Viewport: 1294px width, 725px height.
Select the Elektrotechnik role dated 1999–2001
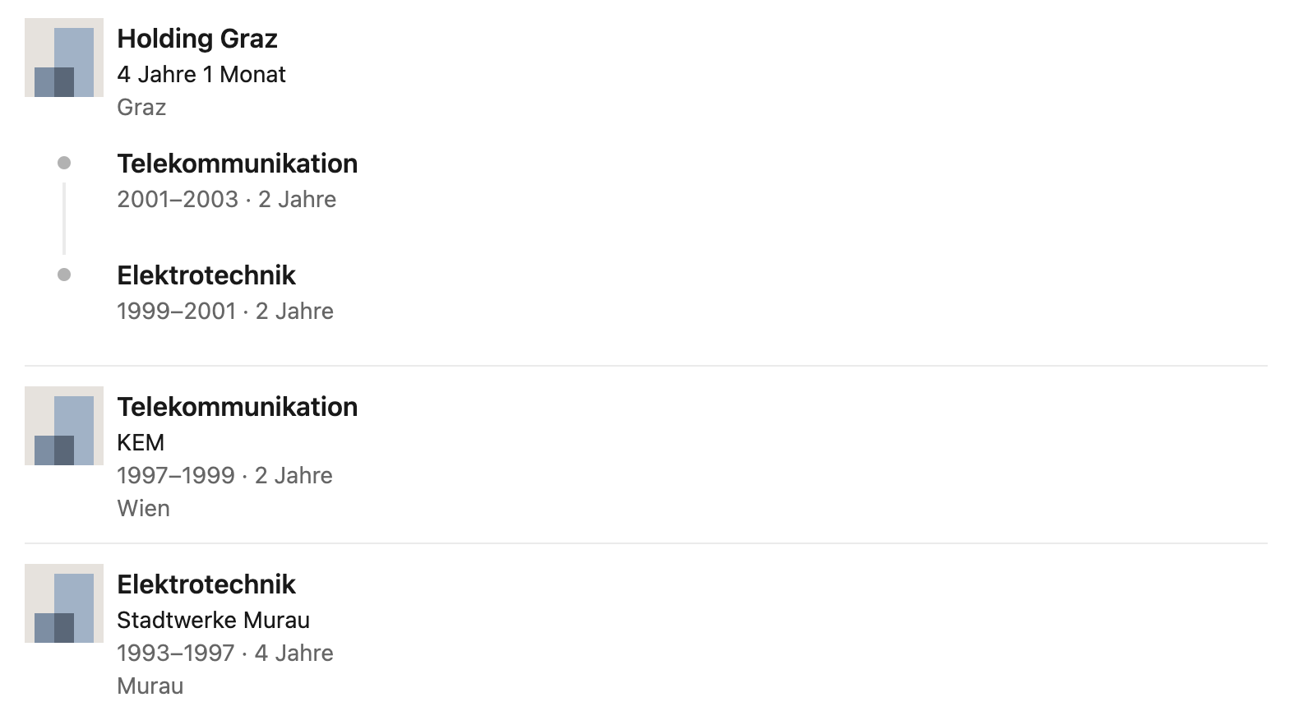tap(206, 275)
